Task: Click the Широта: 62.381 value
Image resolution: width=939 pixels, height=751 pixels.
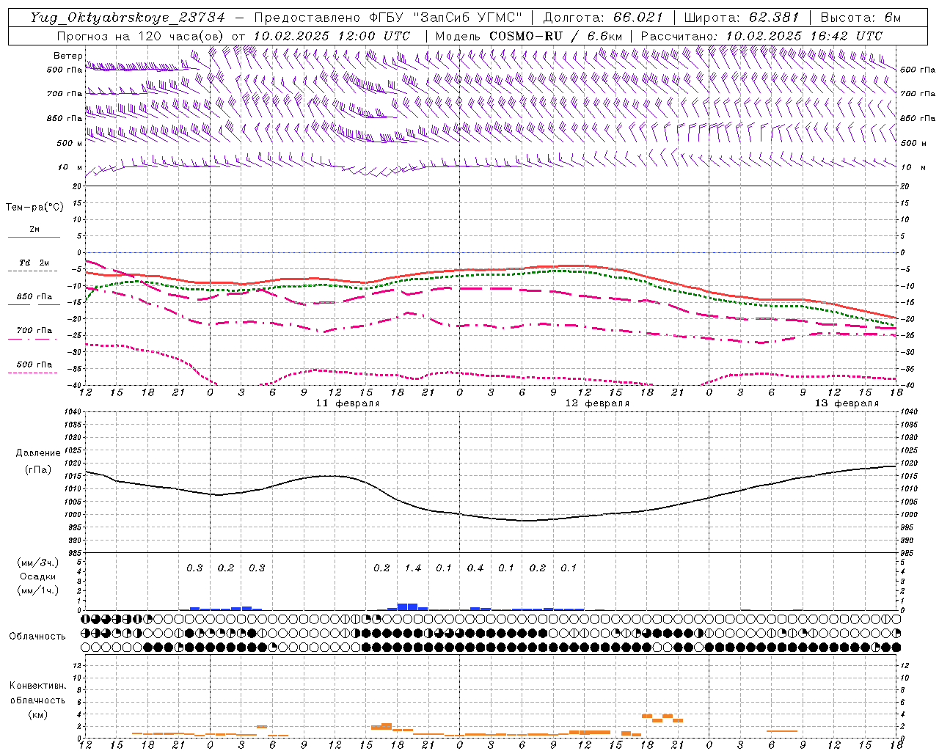Action: click(x=742, y=18)
